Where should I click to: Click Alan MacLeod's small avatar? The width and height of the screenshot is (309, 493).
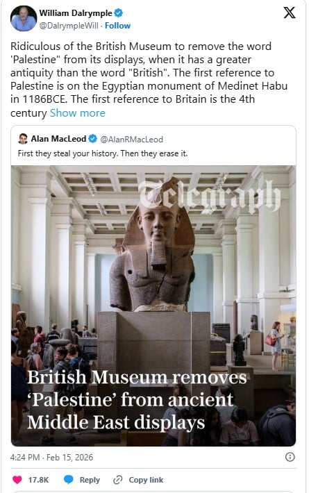point(23,139)
